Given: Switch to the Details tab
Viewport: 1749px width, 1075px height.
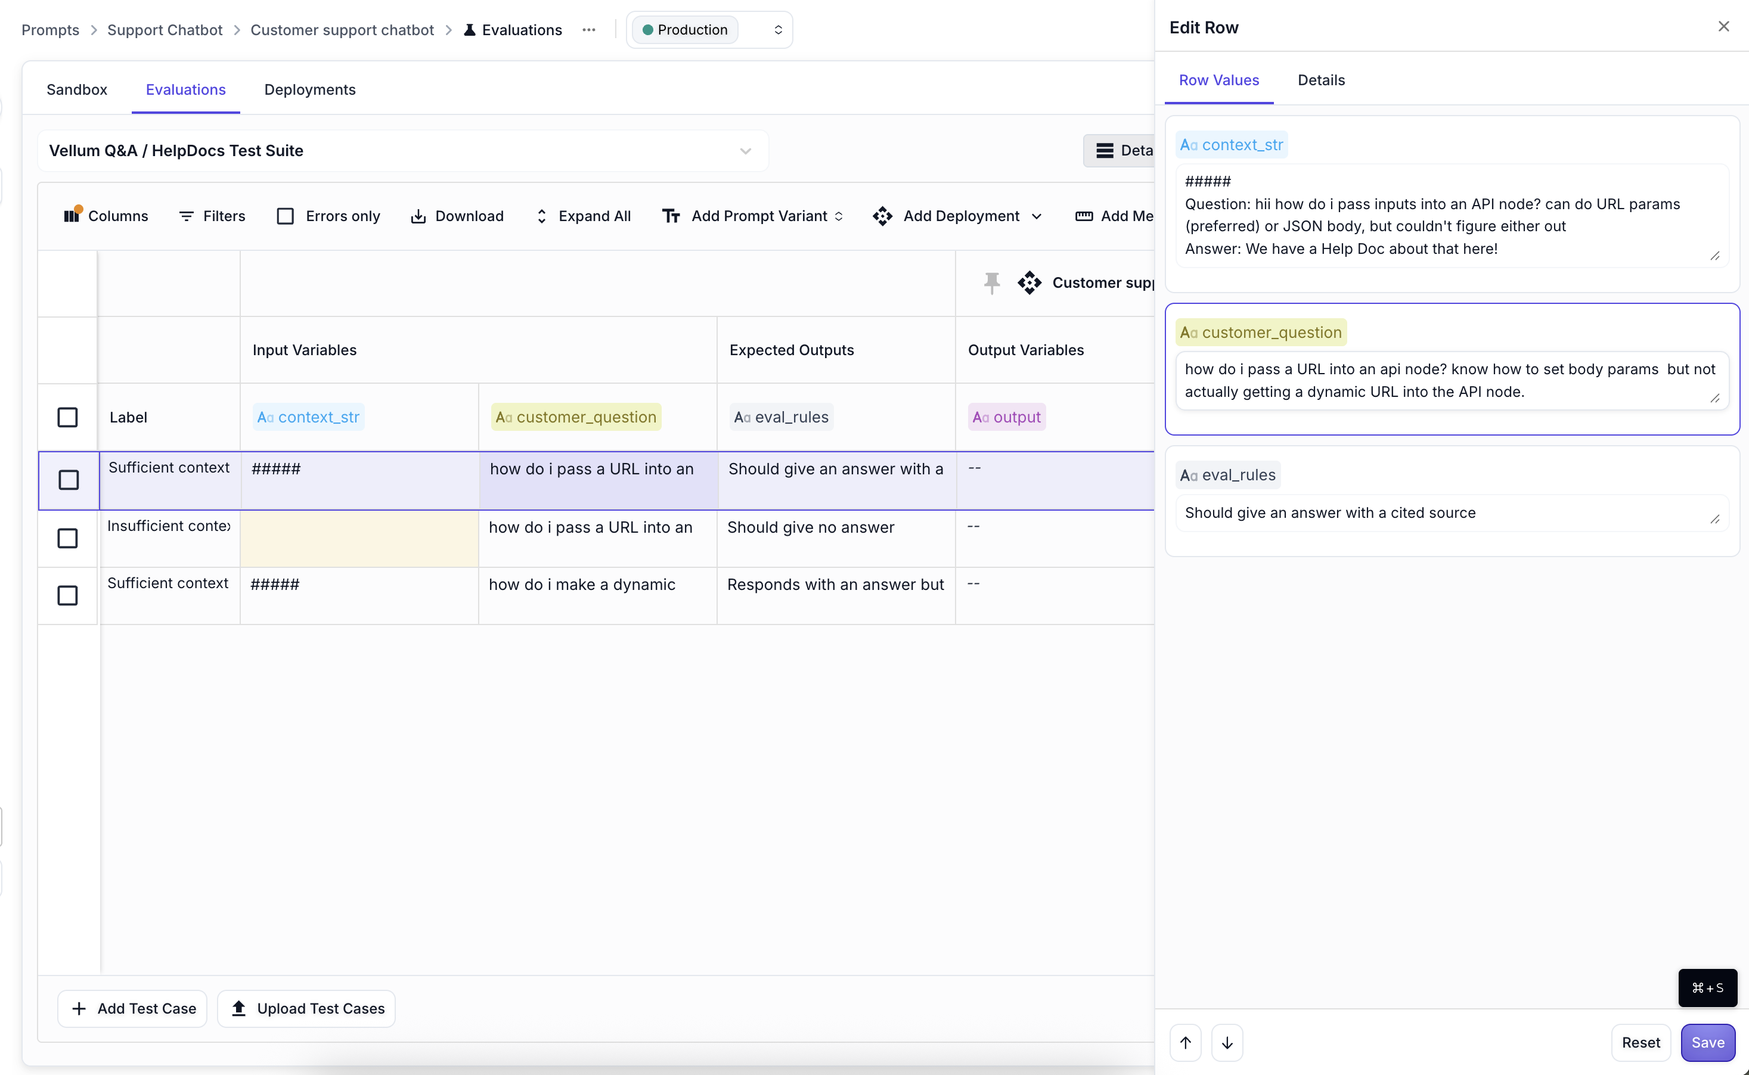Looking at the screenshot, I should pyautogui.click(x=1321, y=80).
